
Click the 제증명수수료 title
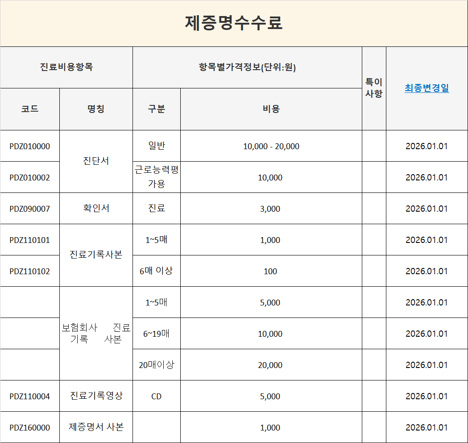click(x=234, y=23)
